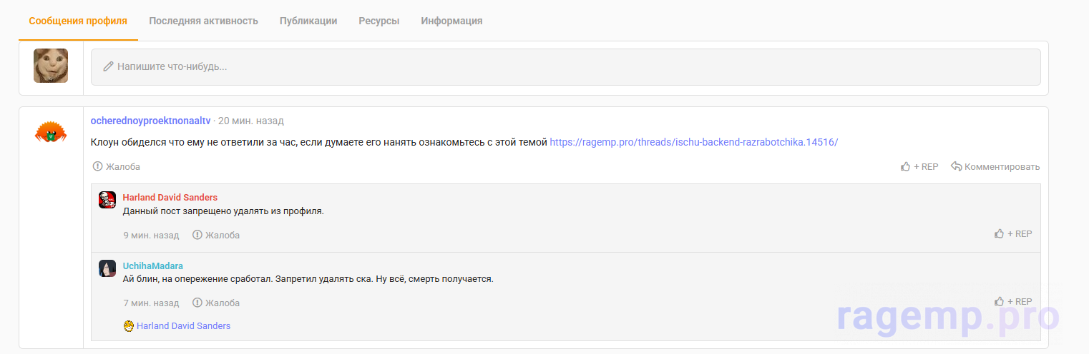Give +REP to the main post
The width and height of the screenshot is (1089, 354).
coord(919,166)
